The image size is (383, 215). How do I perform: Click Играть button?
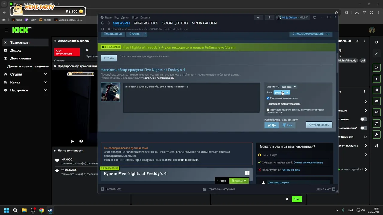pos(109,58)
